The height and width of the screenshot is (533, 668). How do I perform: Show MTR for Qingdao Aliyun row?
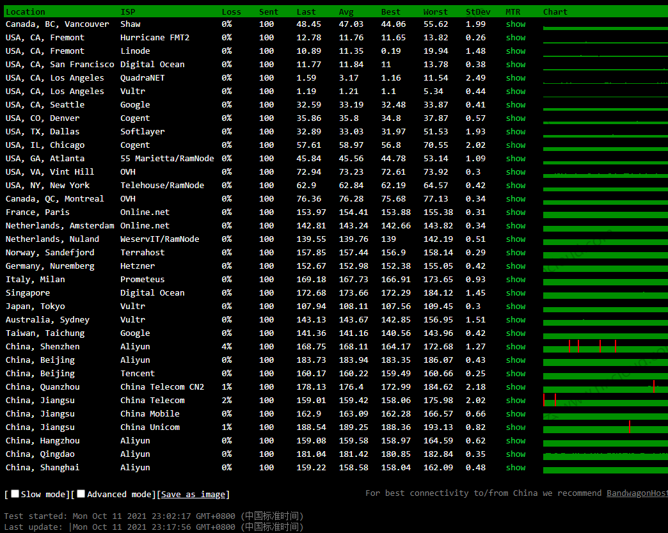pyautogui.click(x=516, y=454)
